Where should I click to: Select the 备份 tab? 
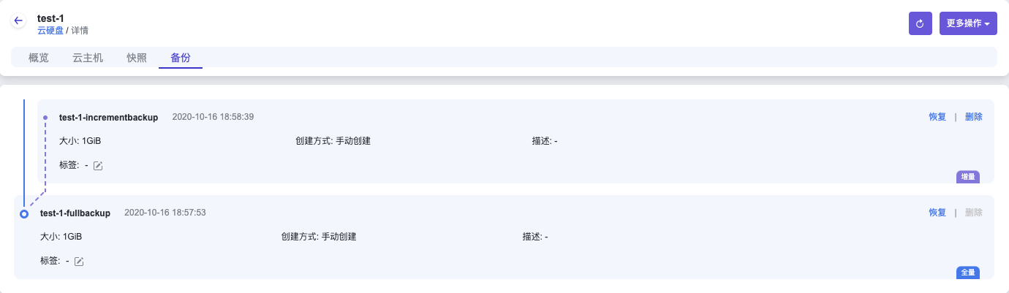tap(181, 58)
